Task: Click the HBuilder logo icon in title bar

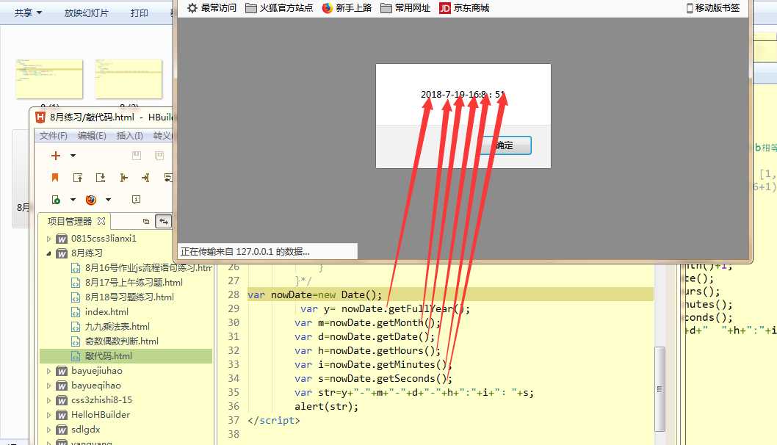Action: pyautogui.click(x=40, y=117)
